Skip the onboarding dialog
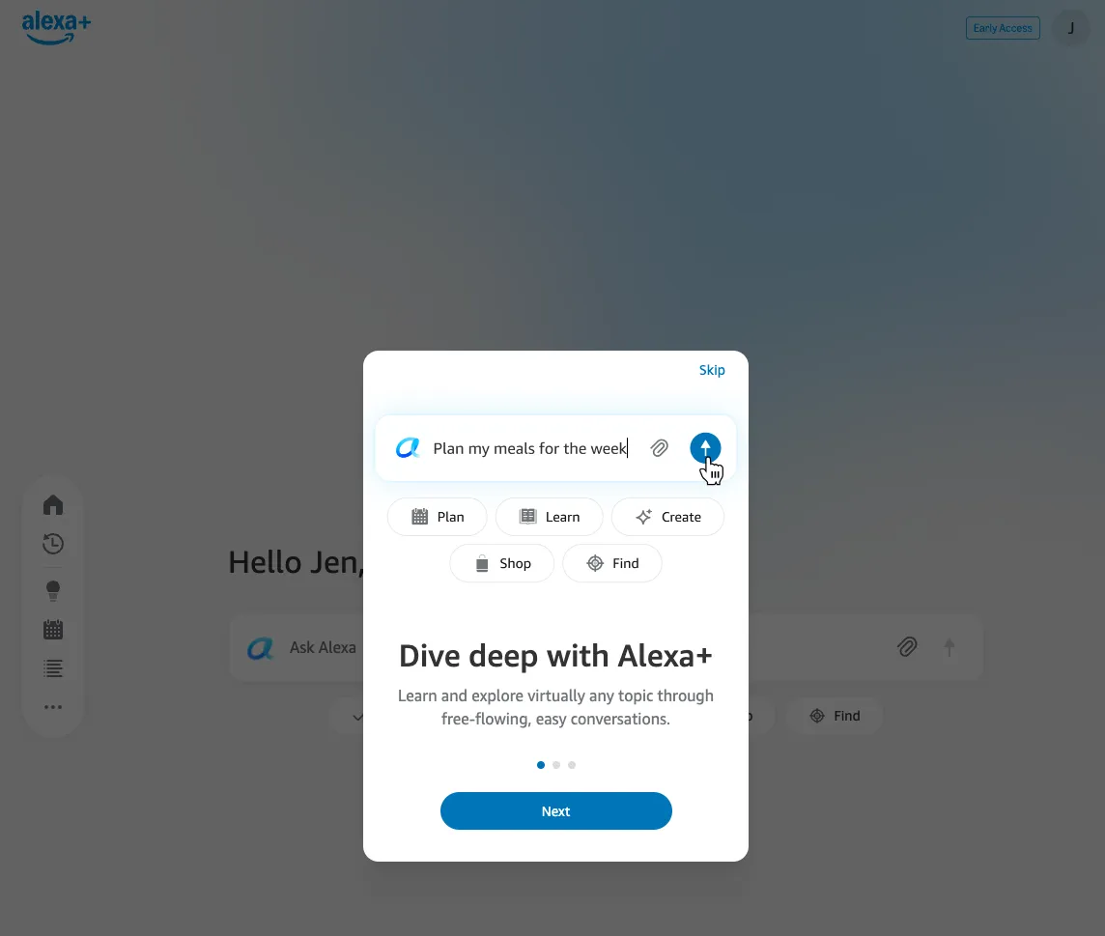The image size is (1105, 936). [712, 370]
